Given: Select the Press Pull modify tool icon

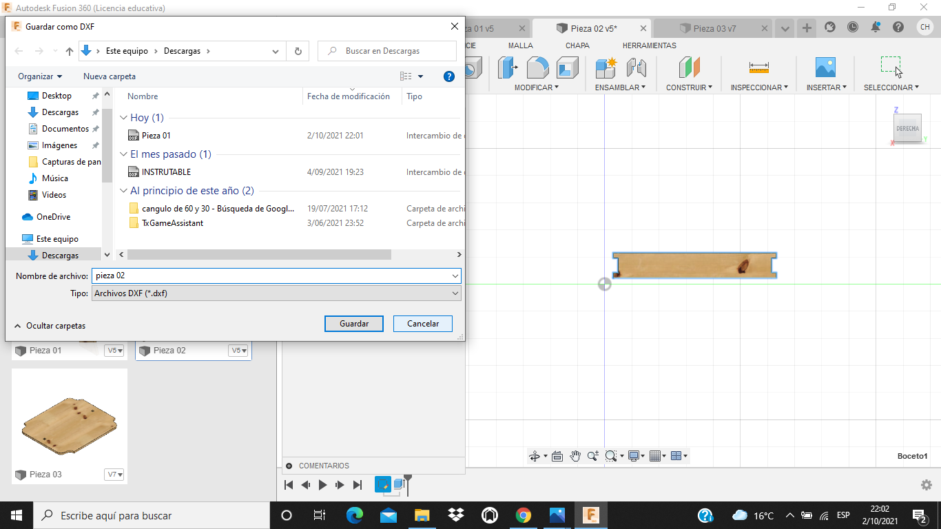Looking at the screenshot, I should (508, 68).
